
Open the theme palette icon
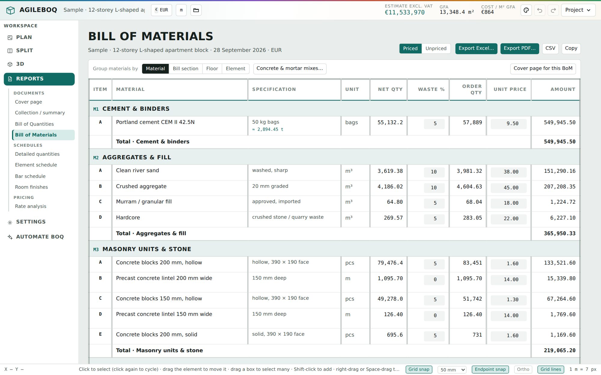coord(526,10)
